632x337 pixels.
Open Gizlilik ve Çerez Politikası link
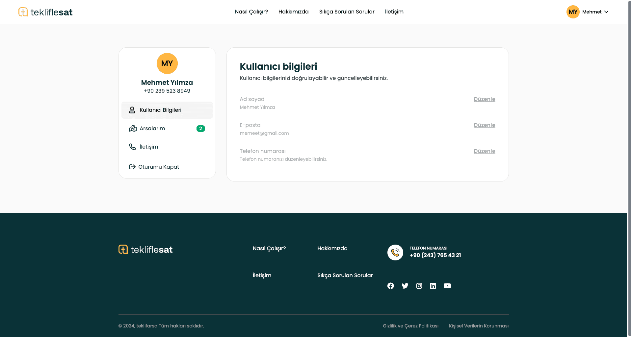tap(410, 326)
